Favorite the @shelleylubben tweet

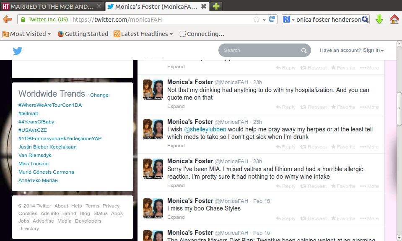343,147
